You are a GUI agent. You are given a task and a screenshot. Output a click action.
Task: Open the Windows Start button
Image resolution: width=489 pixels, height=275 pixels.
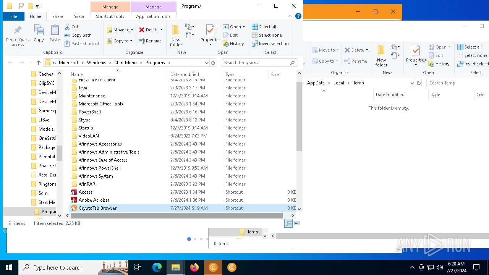(x=9, y=267)
